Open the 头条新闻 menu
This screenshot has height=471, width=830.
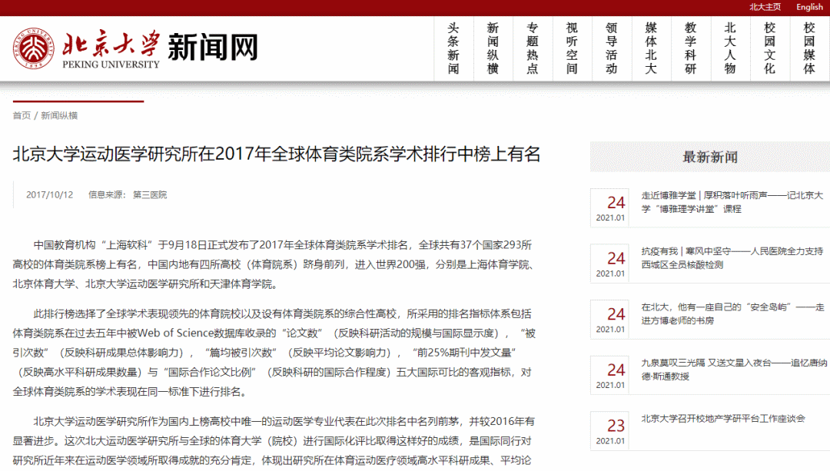point(453,48)
